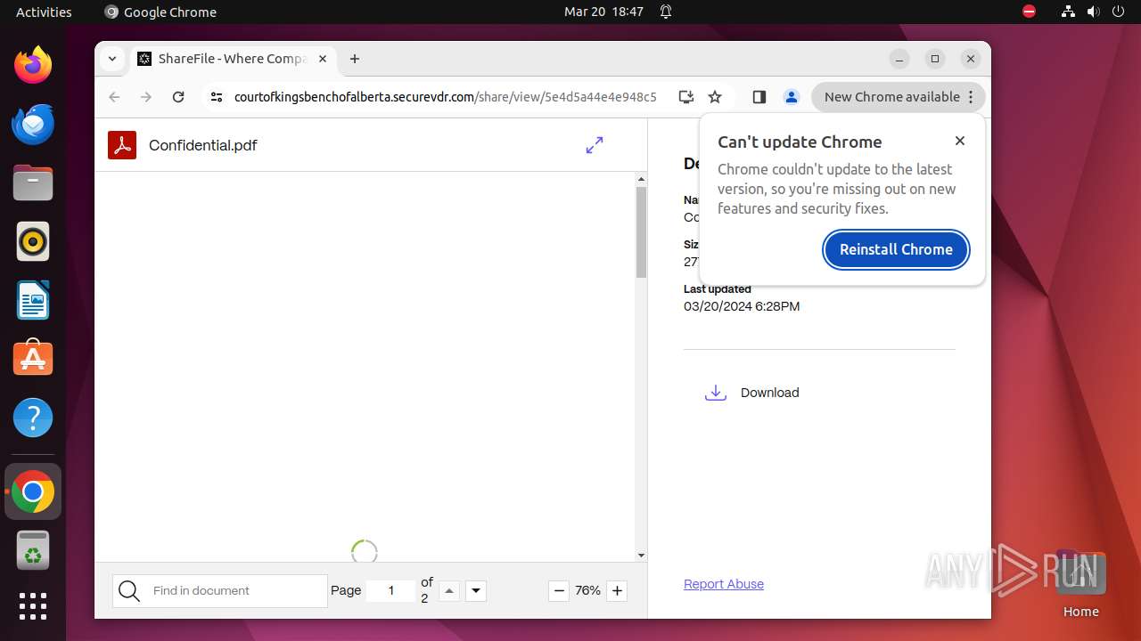The image size is (1141, 641).
Task: Launch LibreOffice Writer from the dock
Action: click(x=33, y=300)
